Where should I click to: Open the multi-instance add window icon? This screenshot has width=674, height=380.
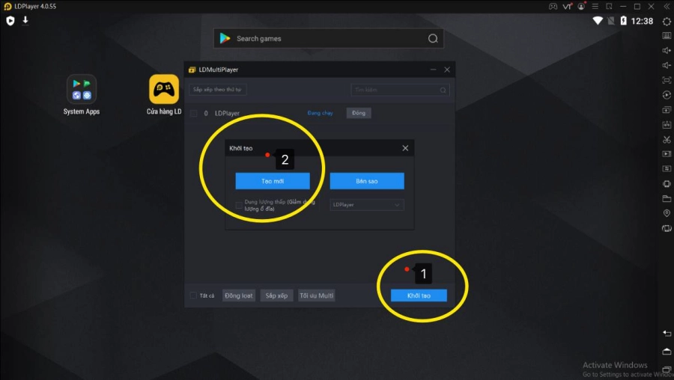[667, 110]
